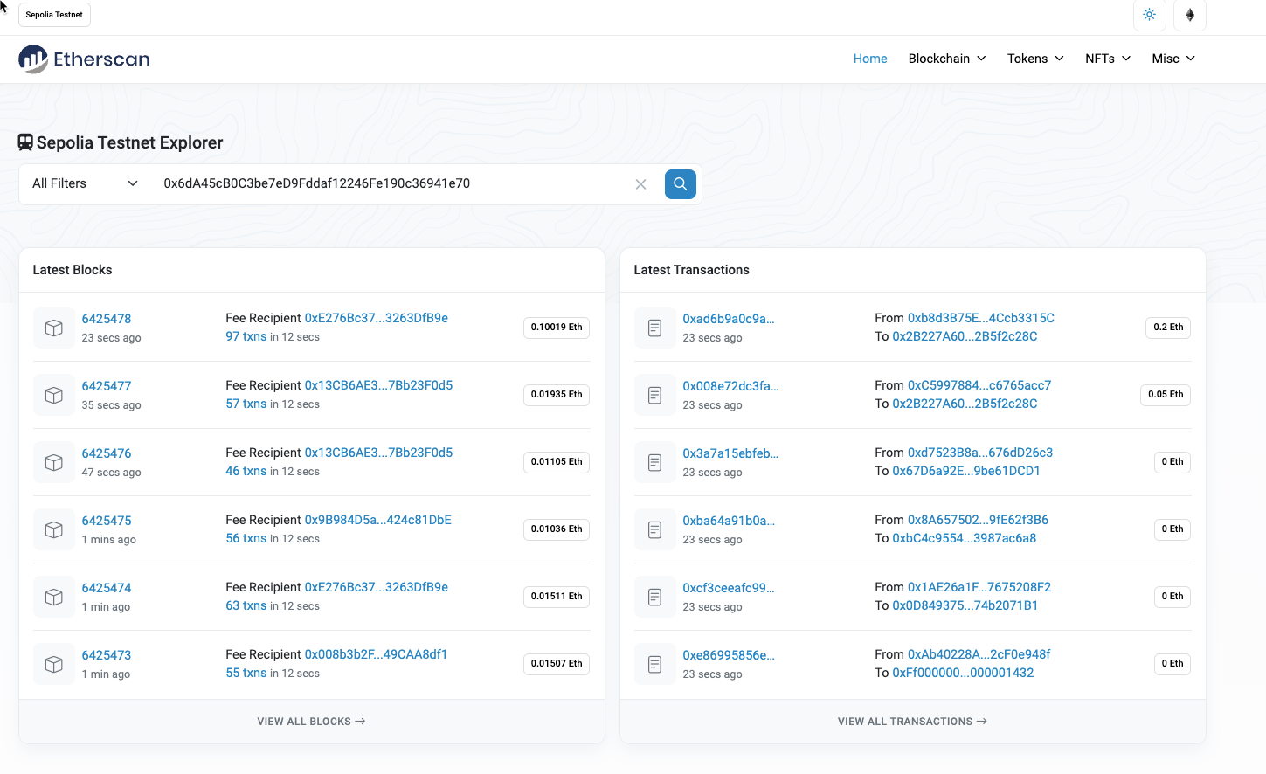The image size is (1266, 774).
Task: Open recipient address 0xbC4c9554...3987ac6a8
Action: pos(965,538)
